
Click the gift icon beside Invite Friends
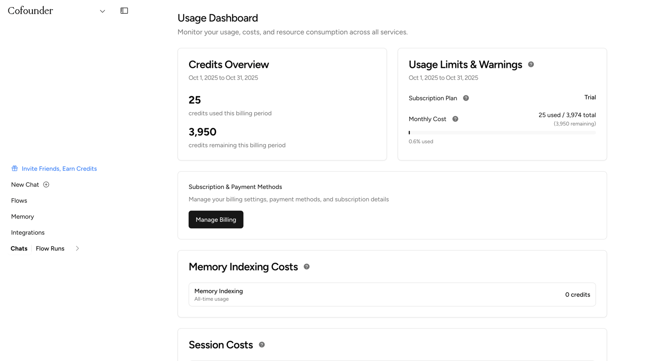(x=15, y=169)
